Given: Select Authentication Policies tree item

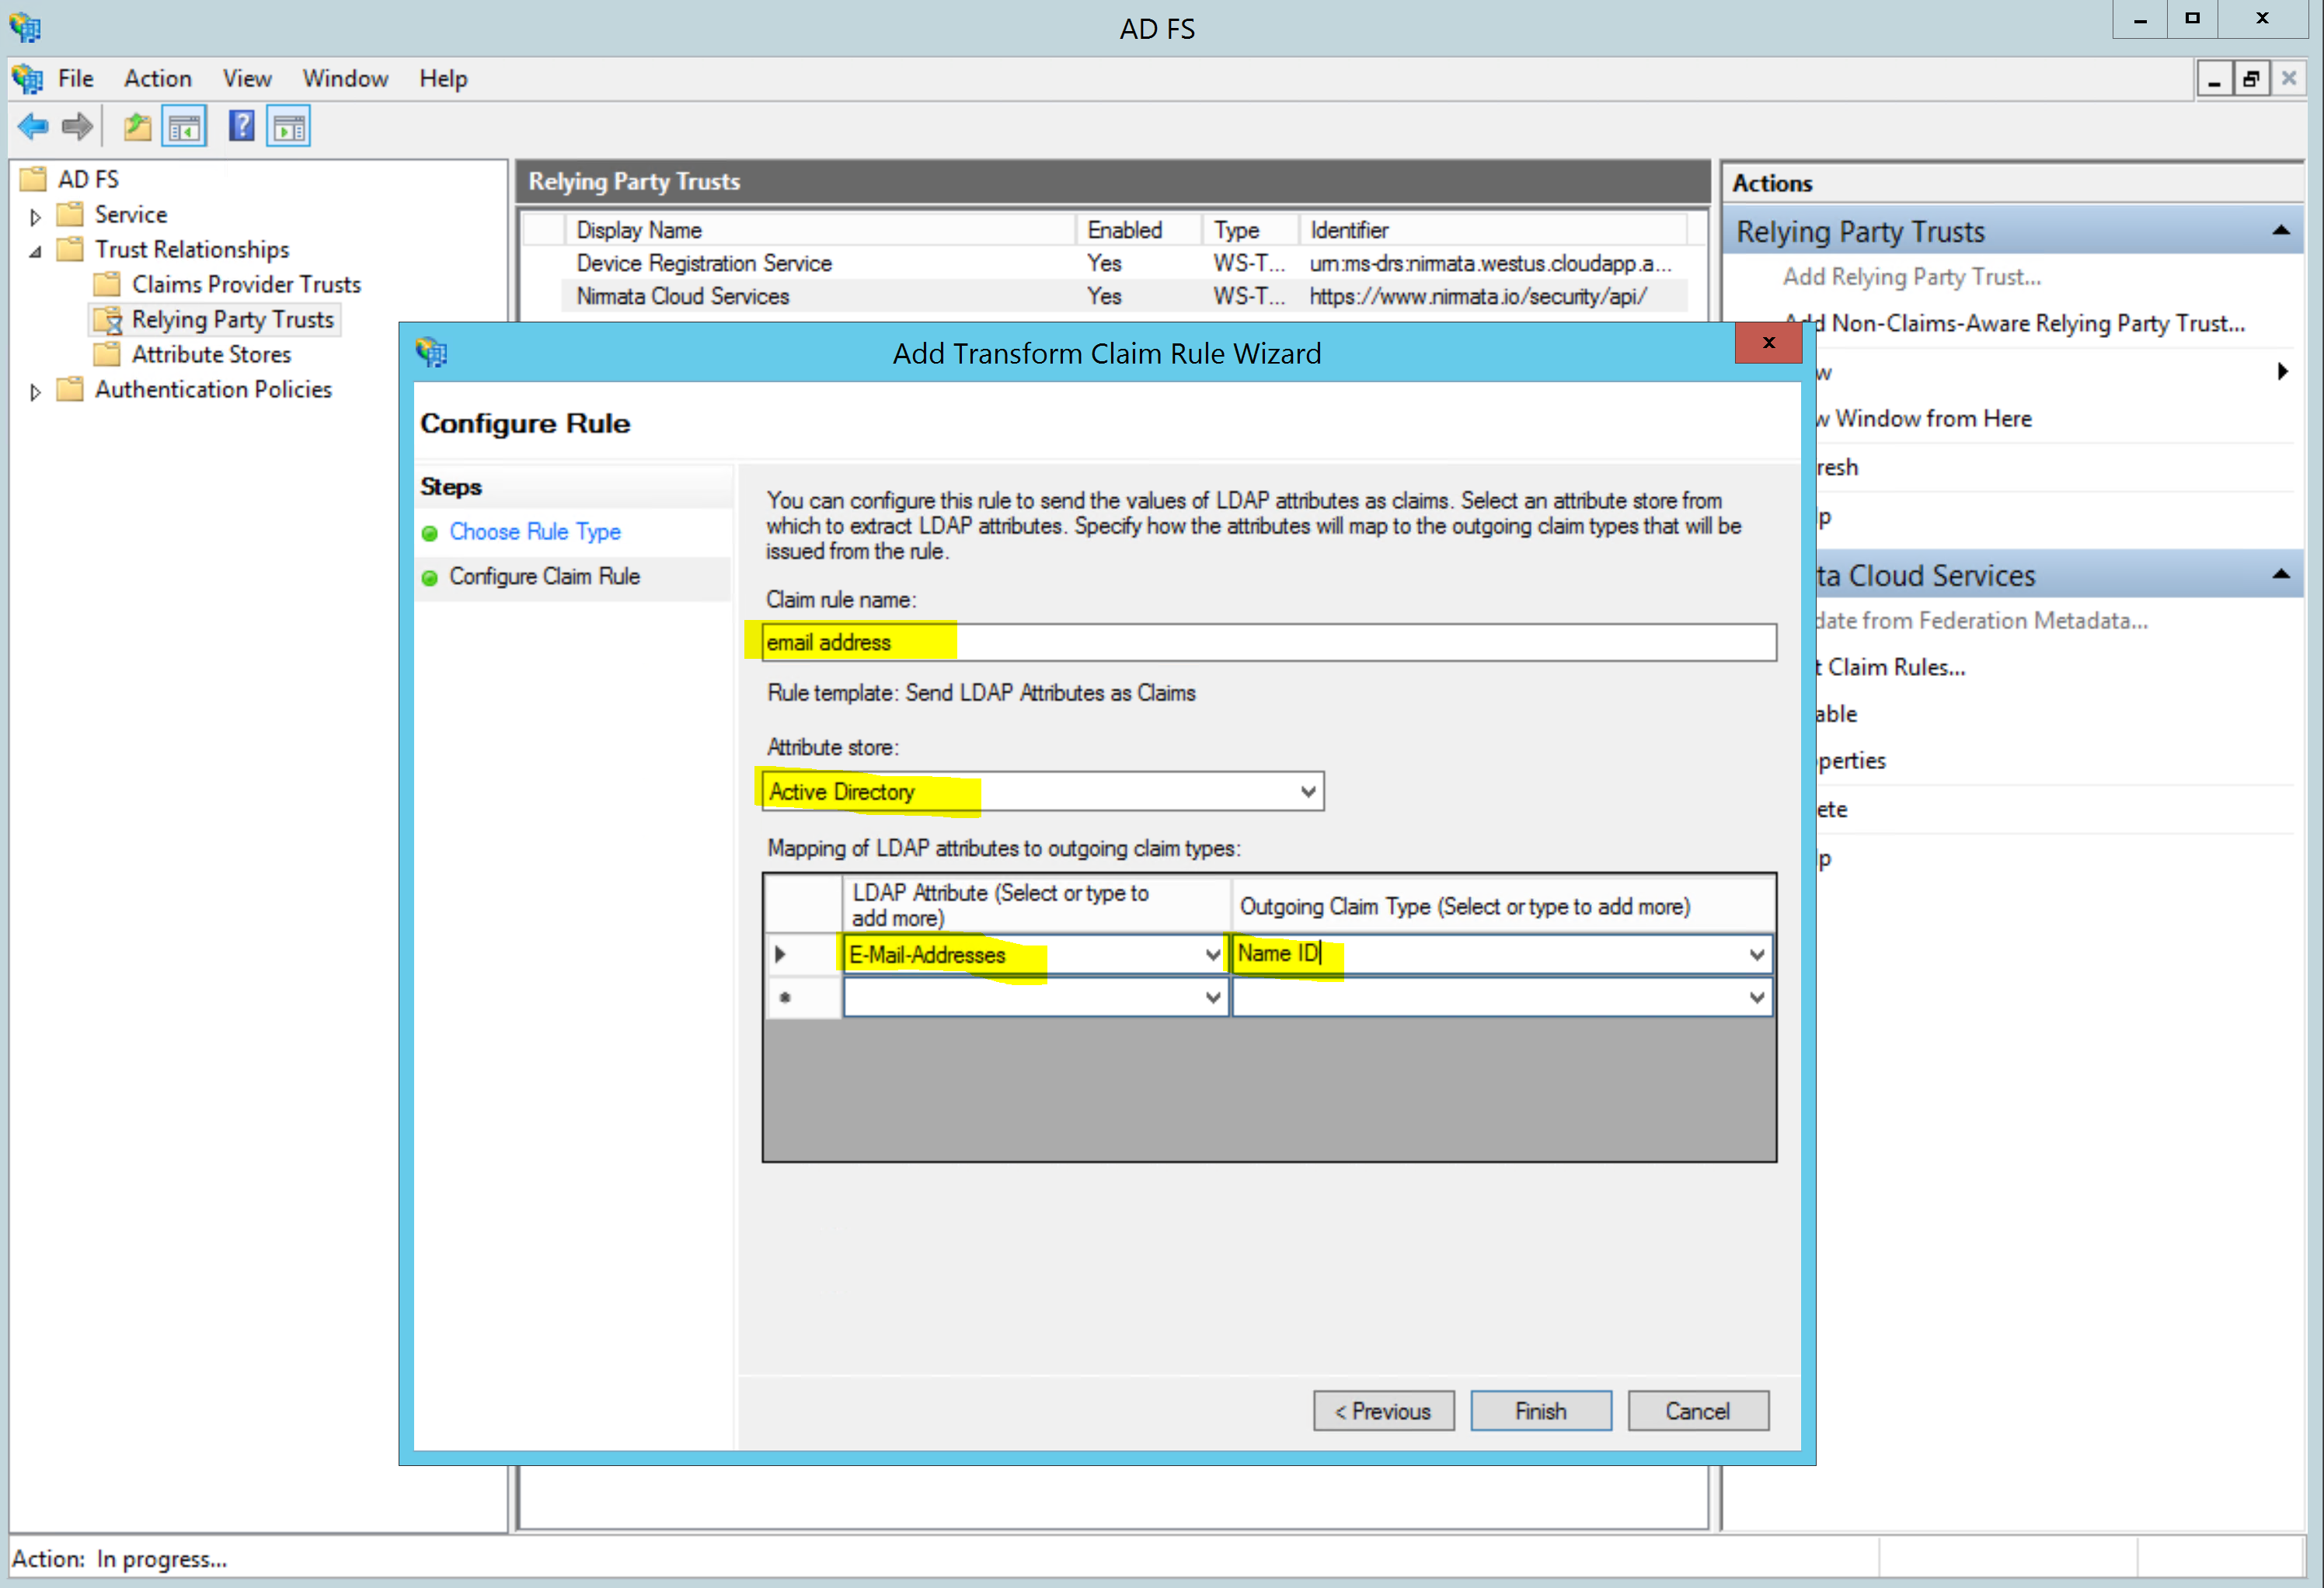Looking at the screenshot, I should [x=213, y=389].
